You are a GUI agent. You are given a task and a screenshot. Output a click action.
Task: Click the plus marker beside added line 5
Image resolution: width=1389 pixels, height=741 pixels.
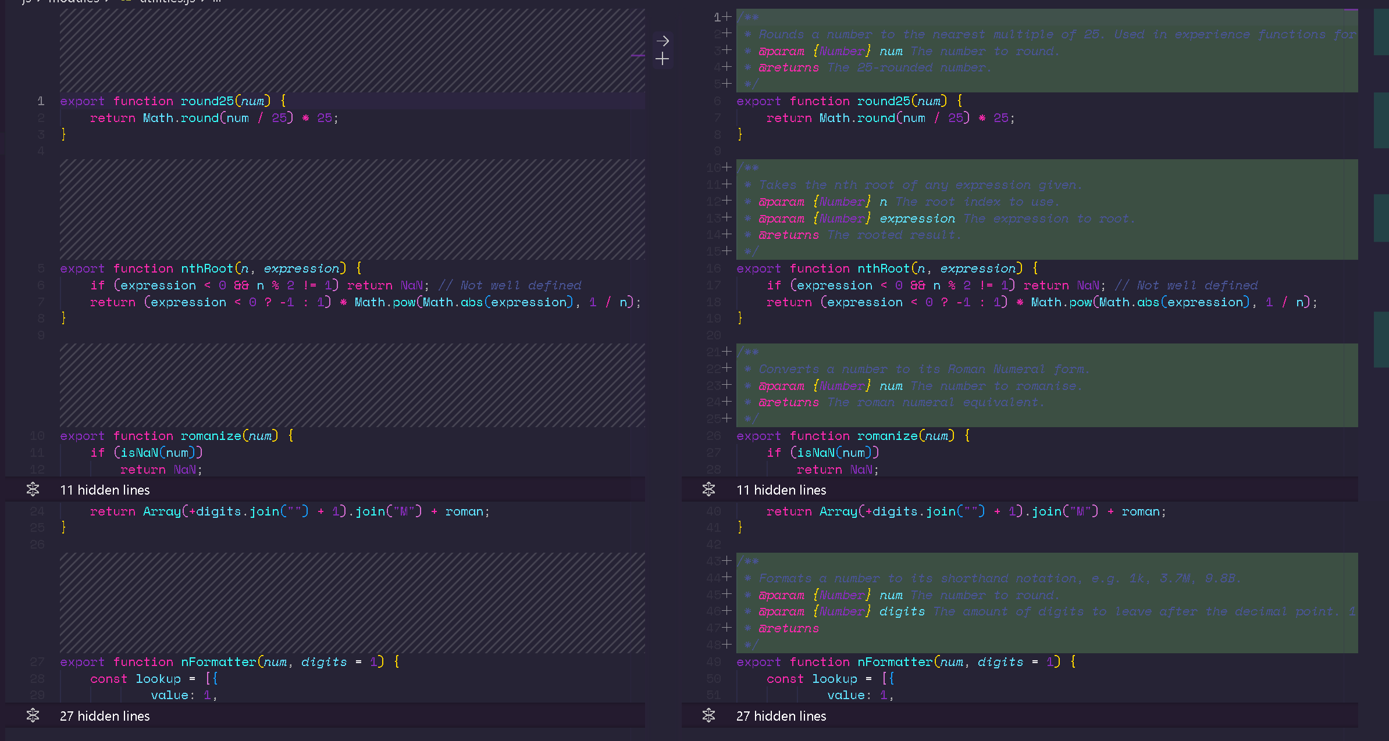pos(727,84)
